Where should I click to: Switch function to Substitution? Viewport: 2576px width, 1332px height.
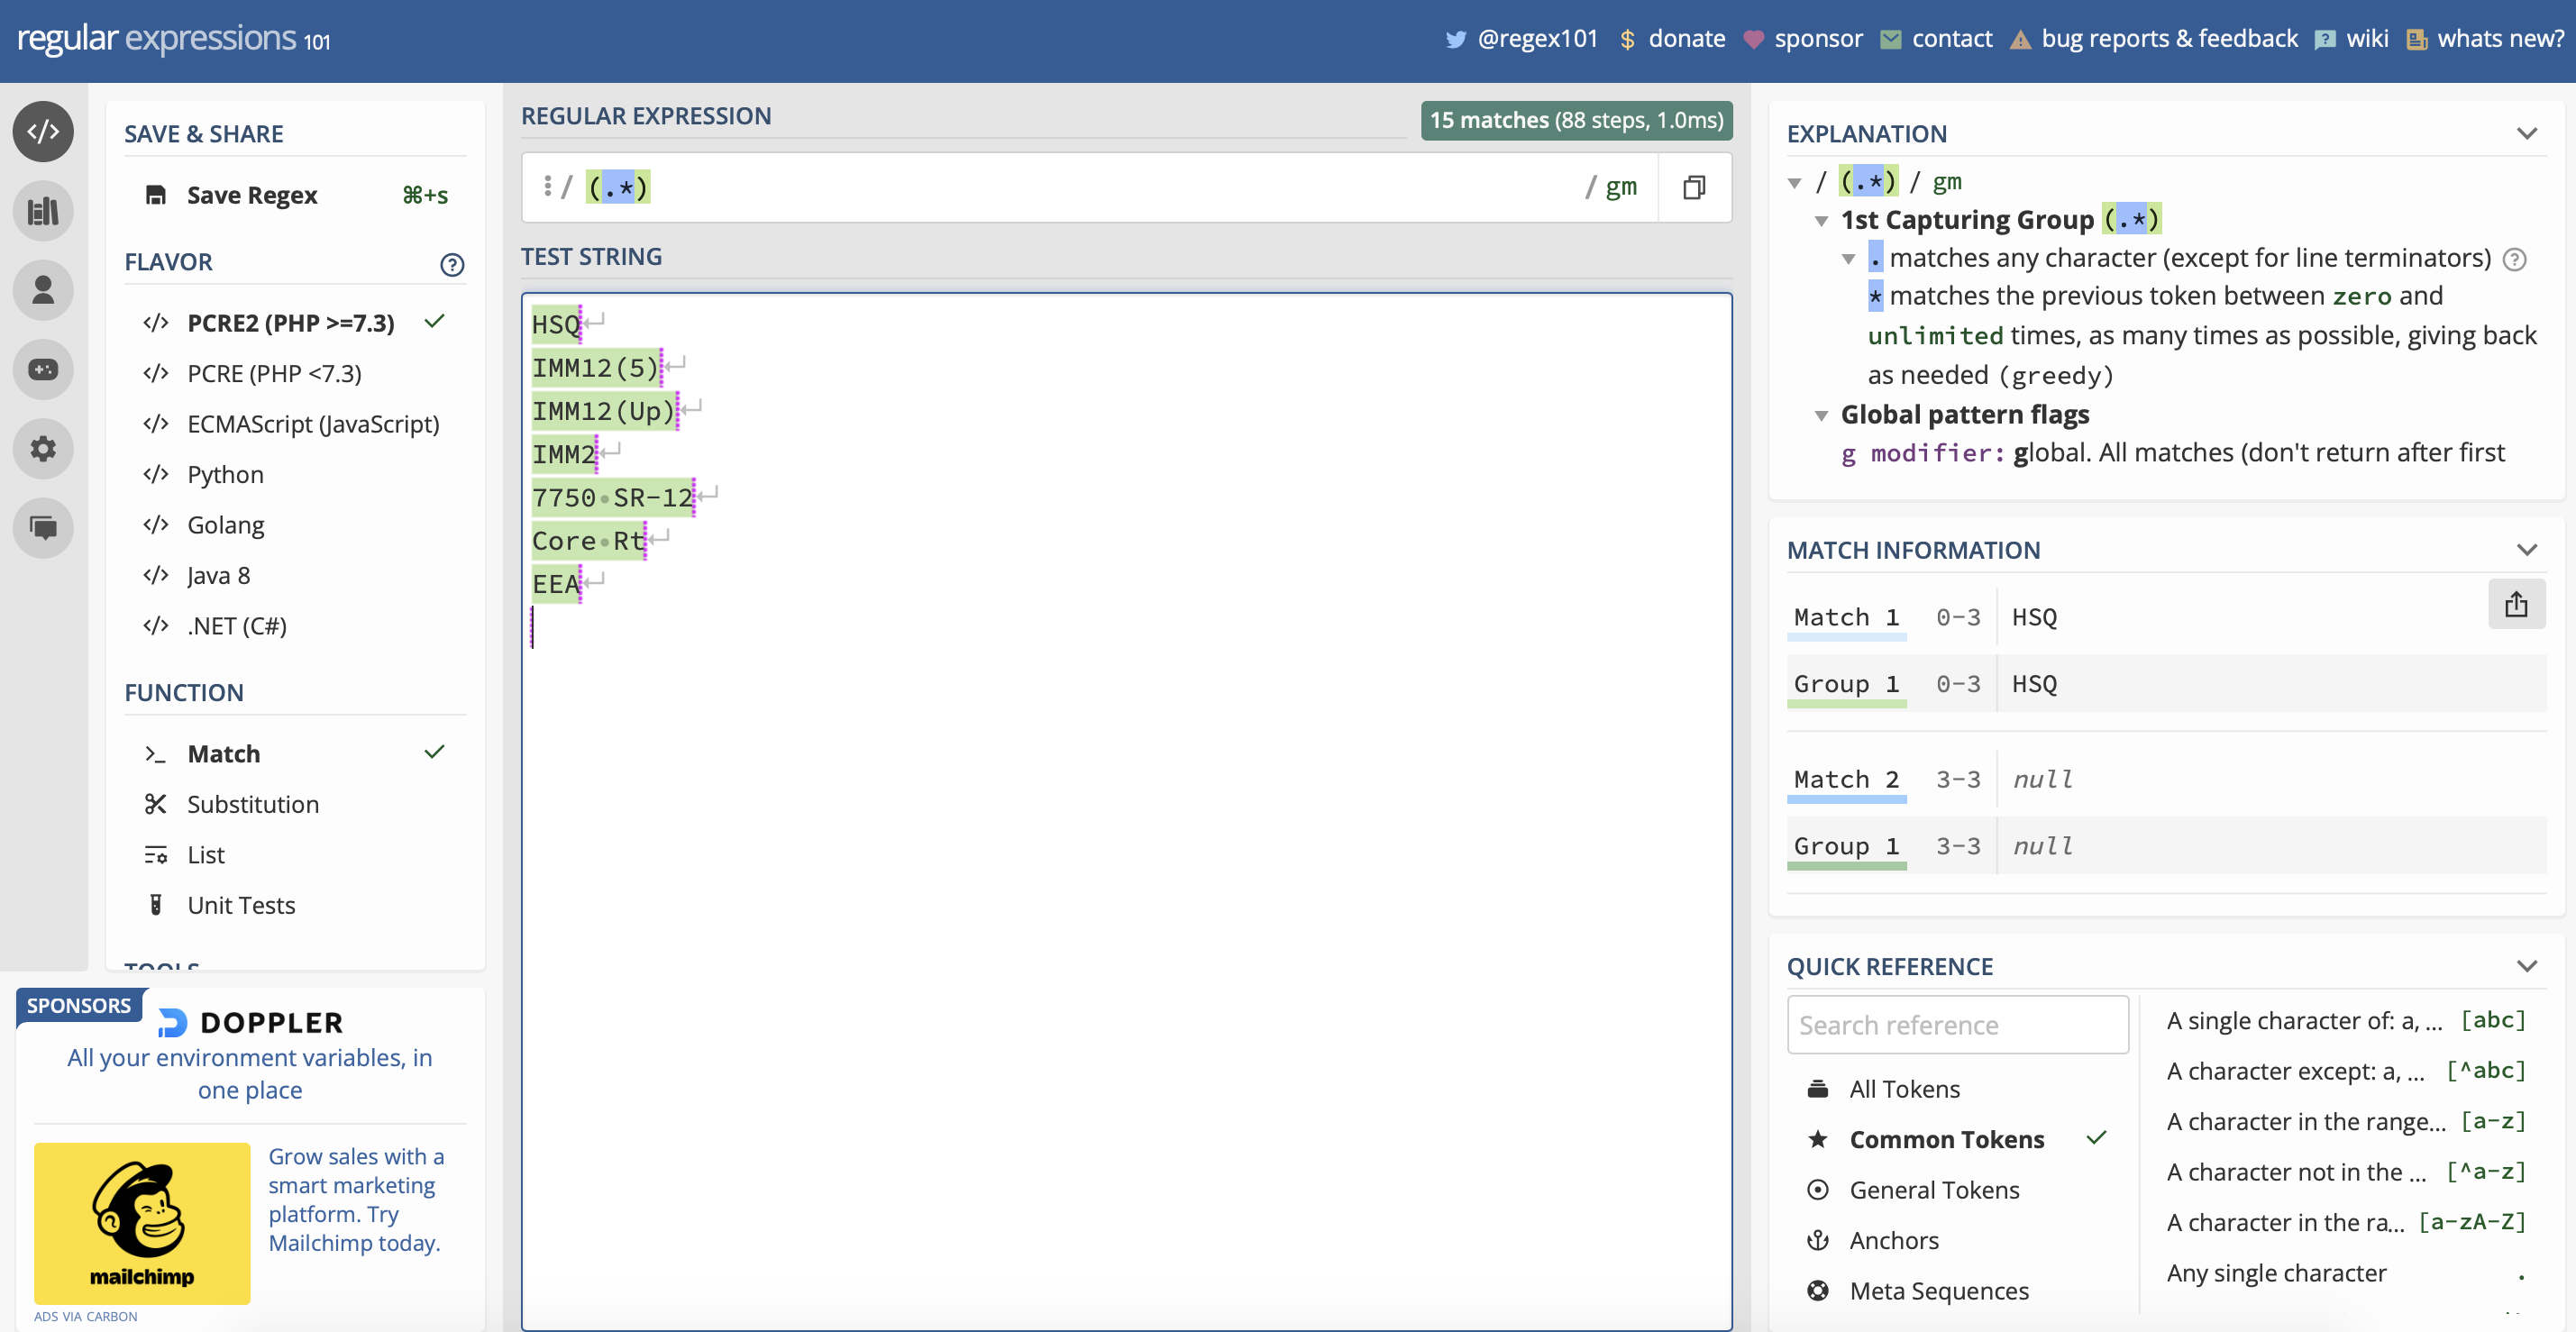click(252, 804)
